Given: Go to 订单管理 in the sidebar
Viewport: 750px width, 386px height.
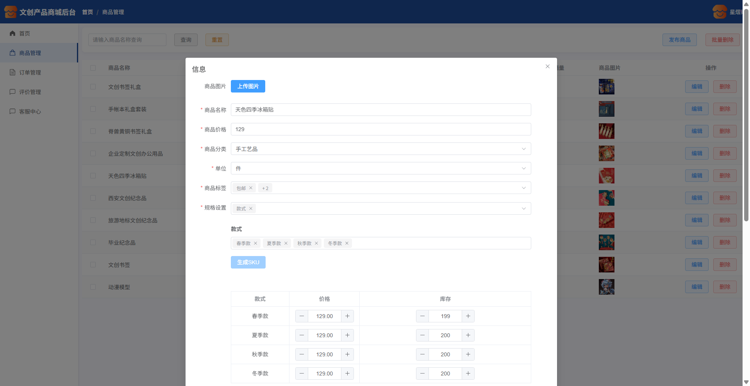Looking at the screenshot, I should (x=30, y=73).
